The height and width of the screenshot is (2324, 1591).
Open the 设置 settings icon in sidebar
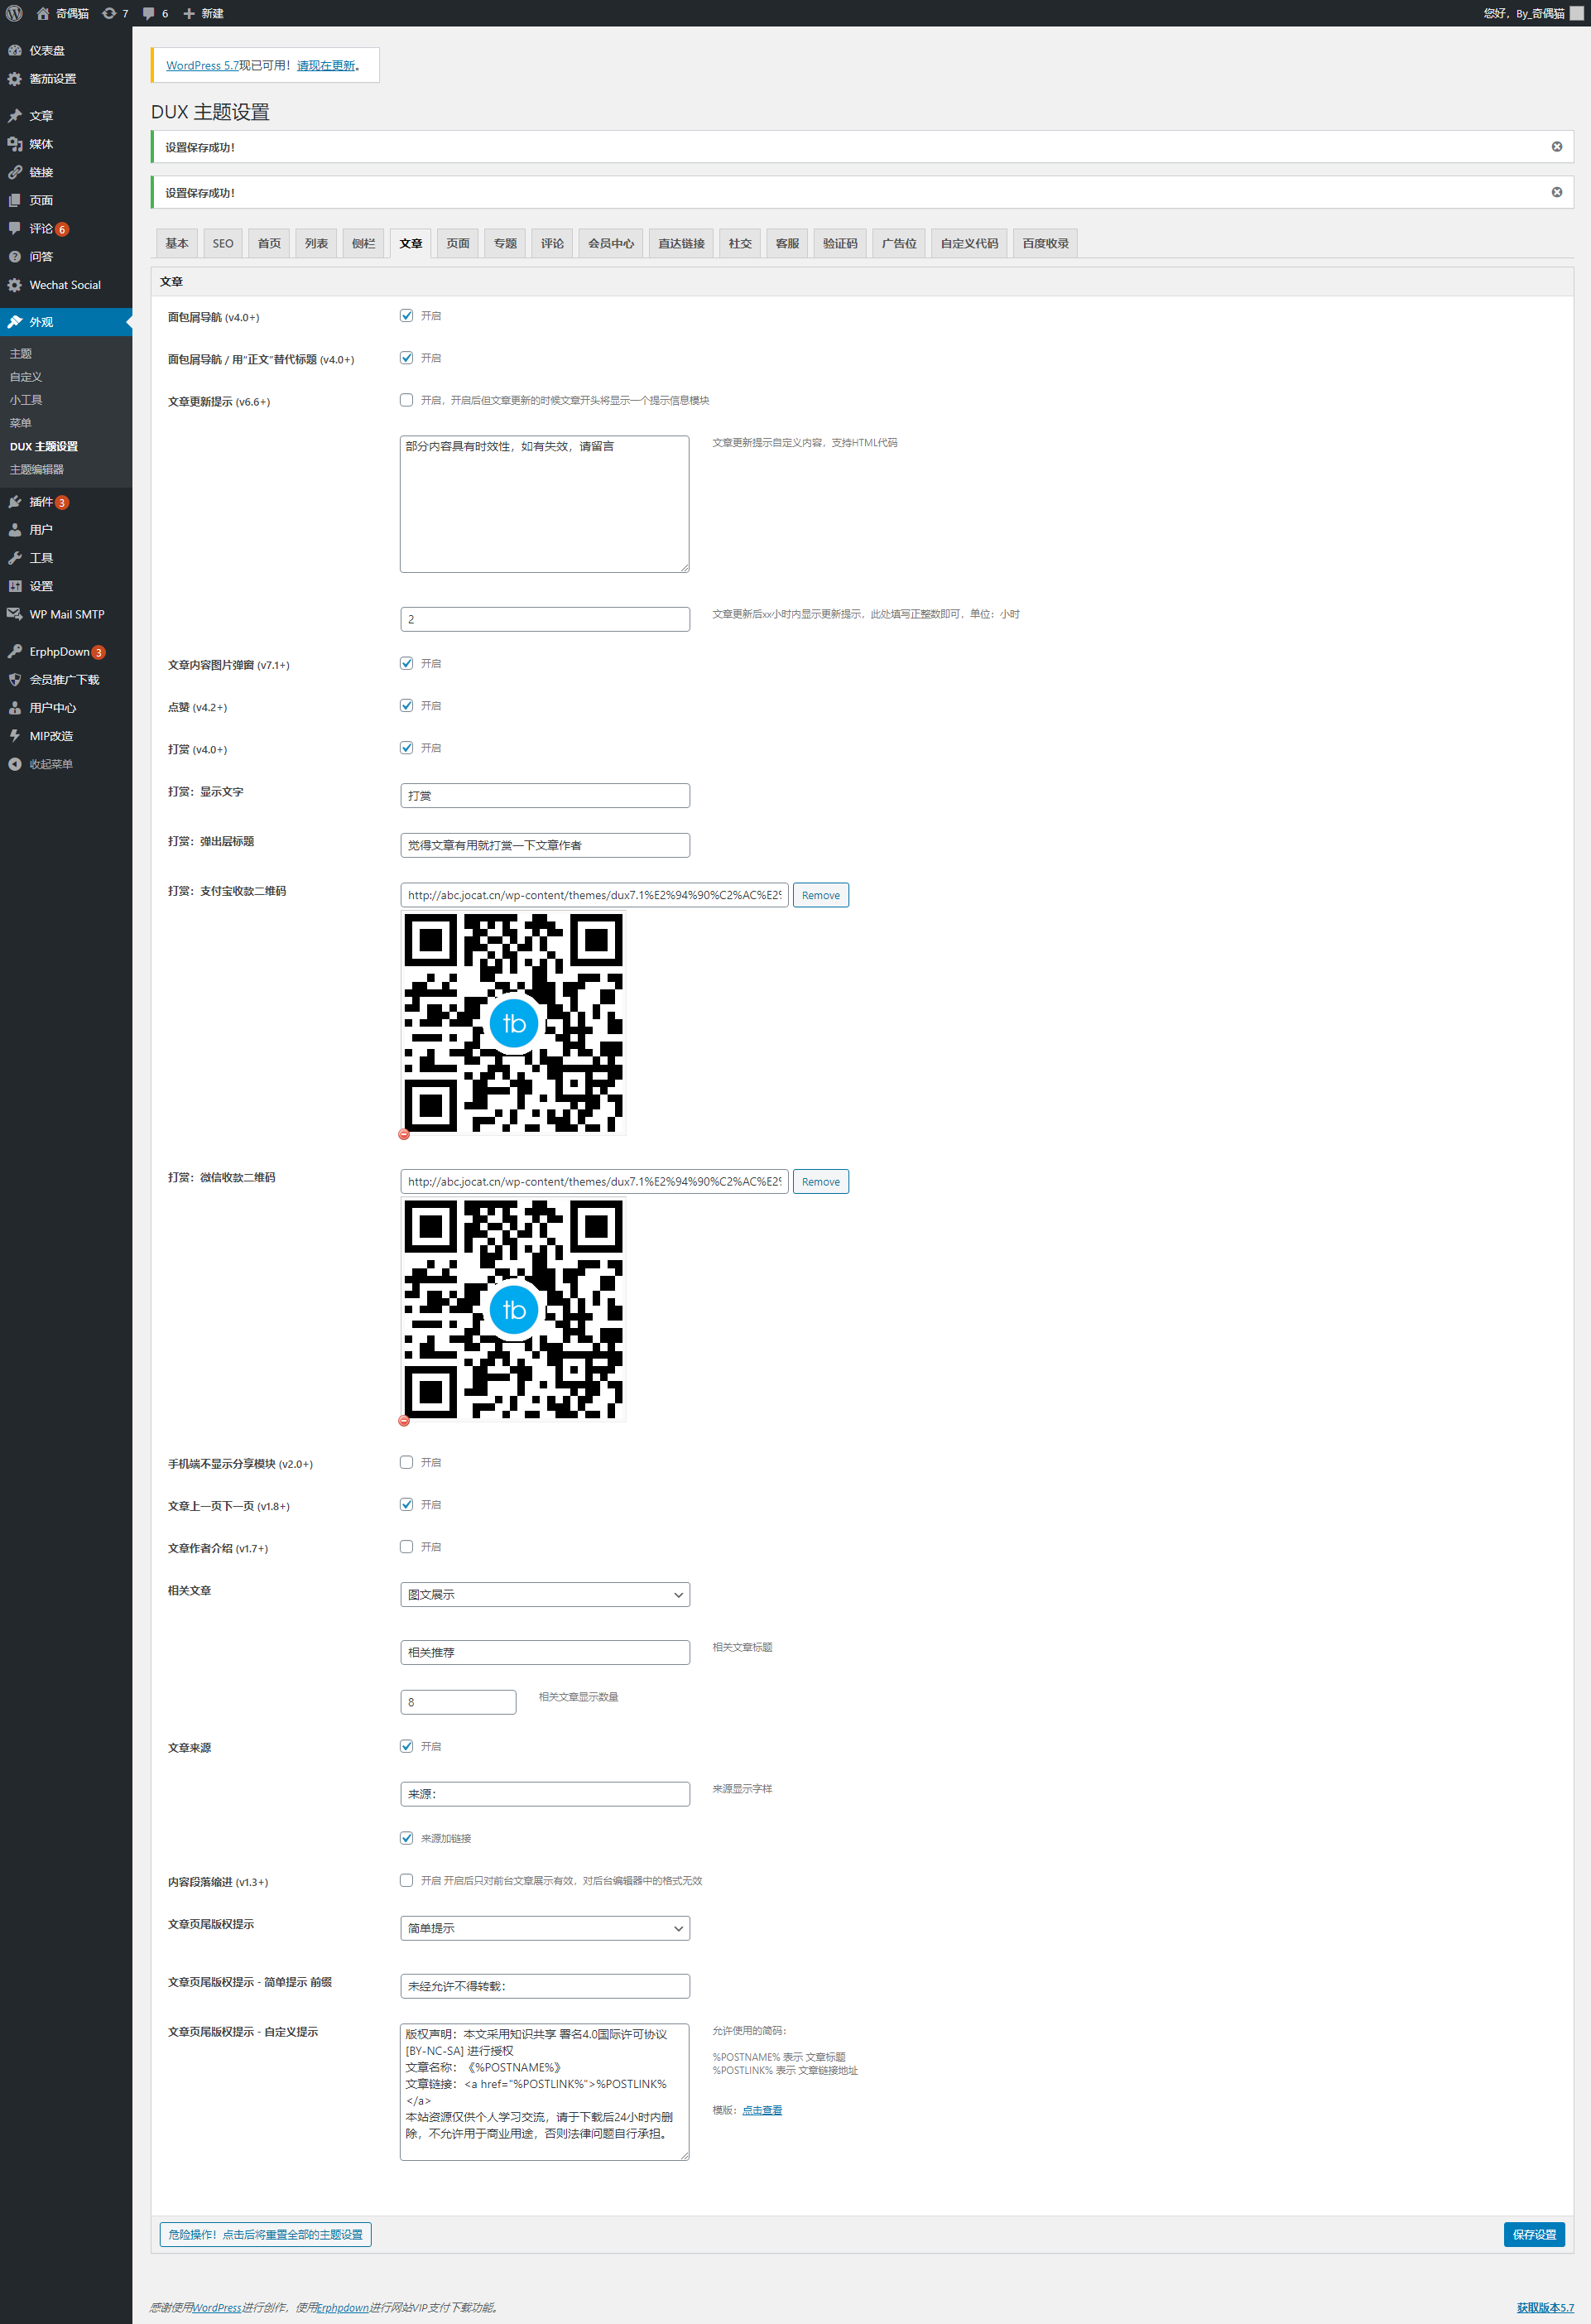point(15,586)
